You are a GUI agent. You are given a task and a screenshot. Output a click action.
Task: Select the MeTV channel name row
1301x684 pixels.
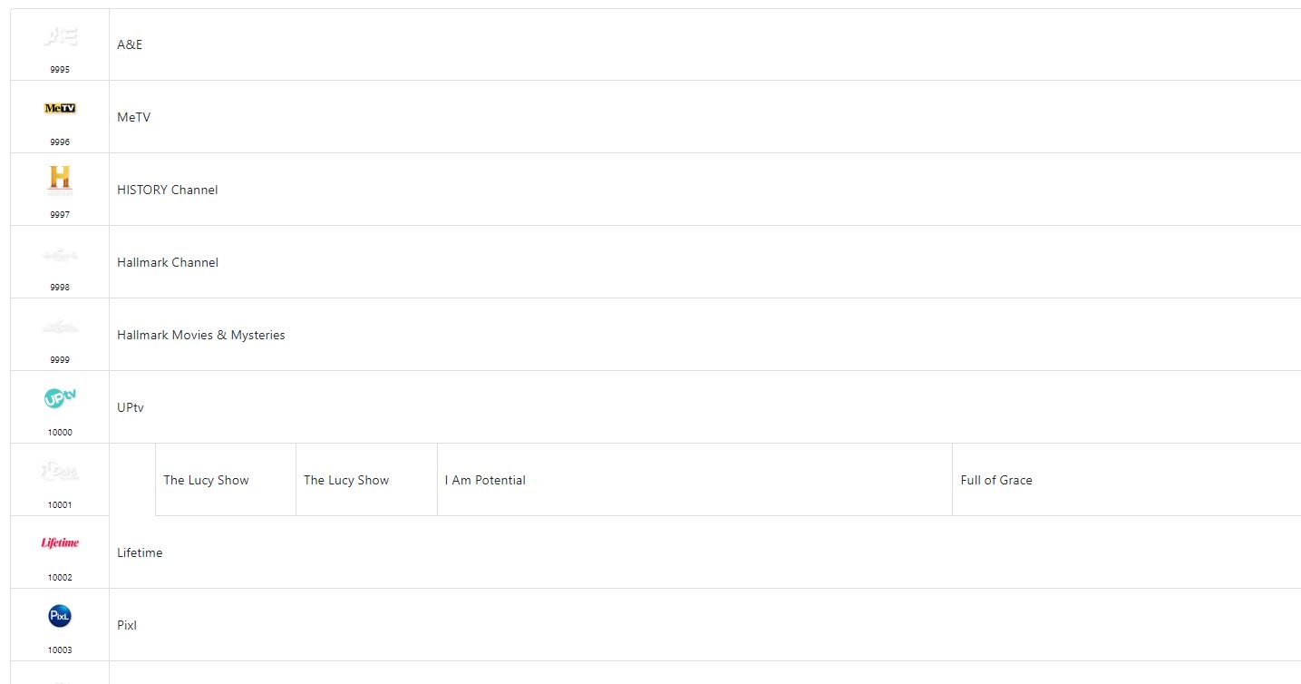tap(133, 117)
